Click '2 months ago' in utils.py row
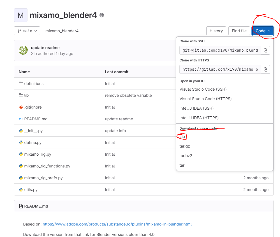 (x=256, y=190)
